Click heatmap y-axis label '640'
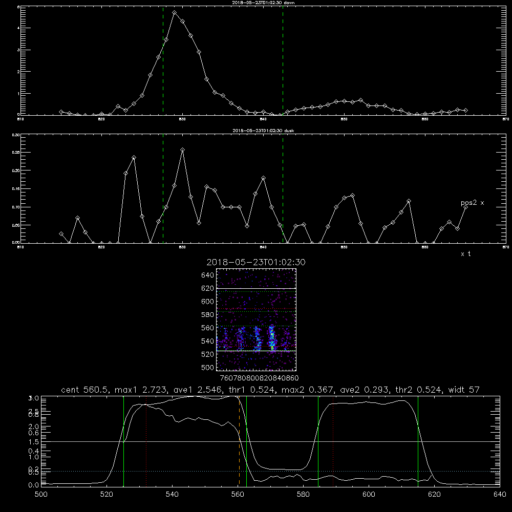 208,275
